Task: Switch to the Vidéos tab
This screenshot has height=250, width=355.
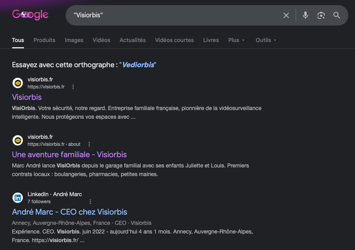Action: click(101, 40)
